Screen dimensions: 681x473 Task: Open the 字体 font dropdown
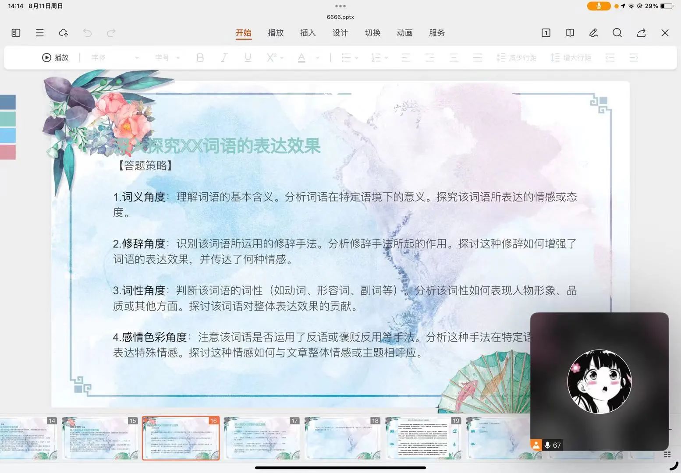pos(115,58)
